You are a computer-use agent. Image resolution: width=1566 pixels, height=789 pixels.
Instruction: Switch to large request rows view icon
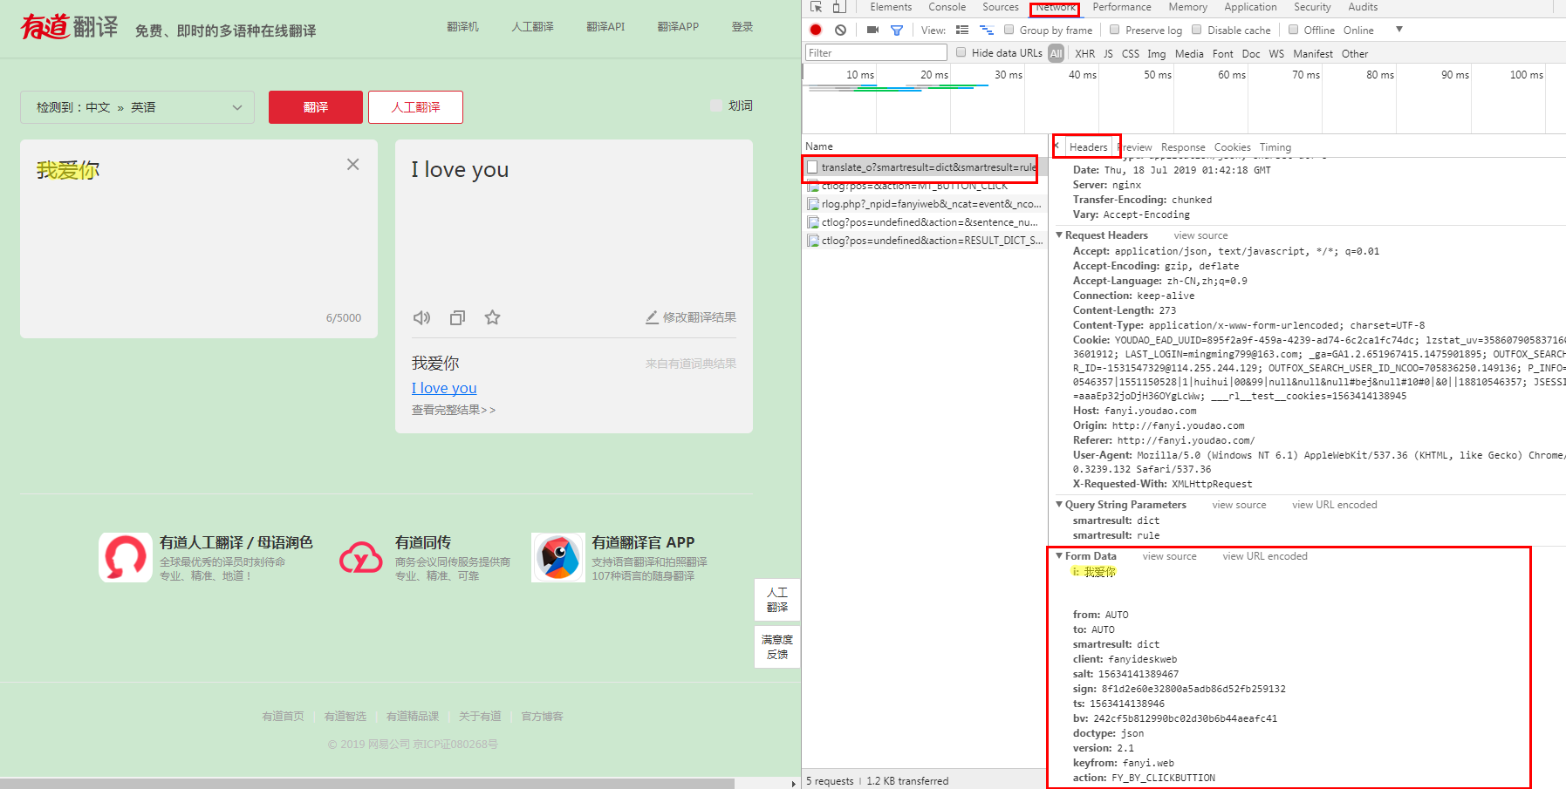pyautogui.click(x=962, y=30)
